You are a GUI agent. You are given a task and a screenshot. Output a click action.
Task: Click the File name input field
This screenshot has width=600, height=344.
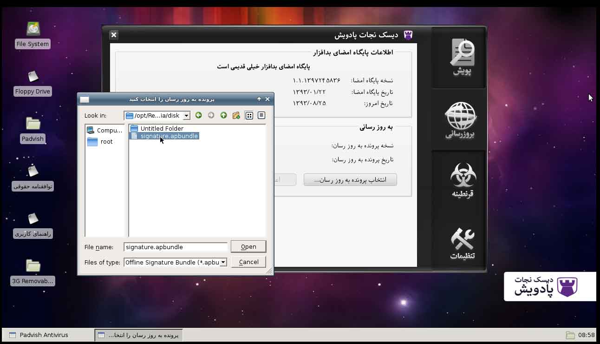click(x=176, y=247)
